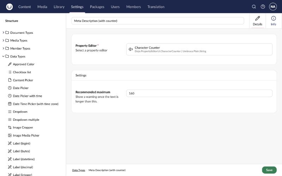Expand the Document Types chevron
The width and height of the screenshot is (282, 176).
tap(3, 32)
